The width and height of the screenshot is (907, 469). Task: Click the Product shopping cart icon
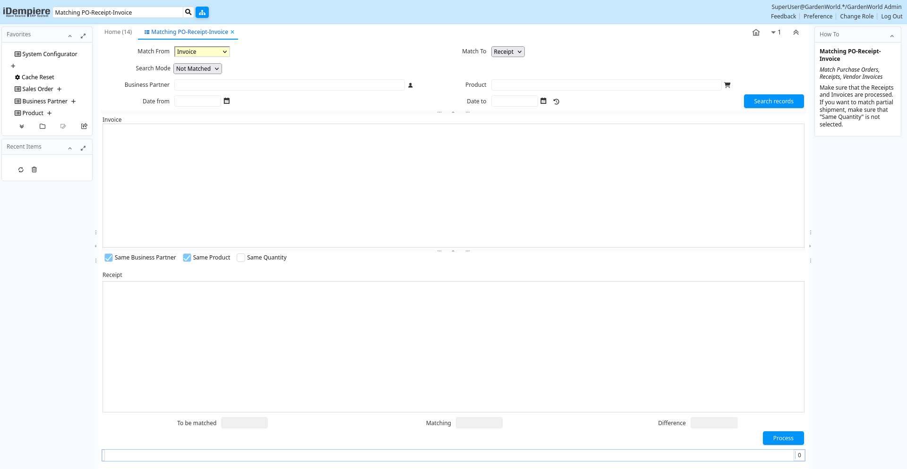pyautogui.click(x=727, y=85)
